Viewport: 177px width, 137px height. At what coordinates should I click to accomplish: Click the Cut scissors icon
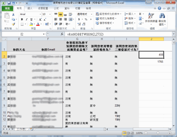[x=13, y=14]
